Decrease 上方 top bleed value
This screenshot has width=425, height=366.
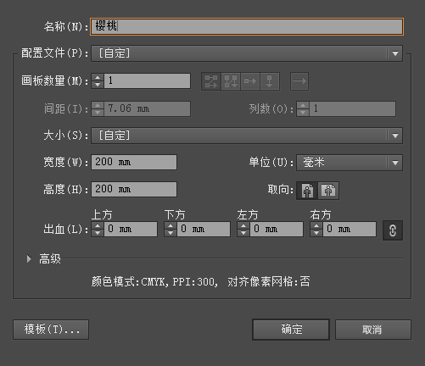point(98,233)
